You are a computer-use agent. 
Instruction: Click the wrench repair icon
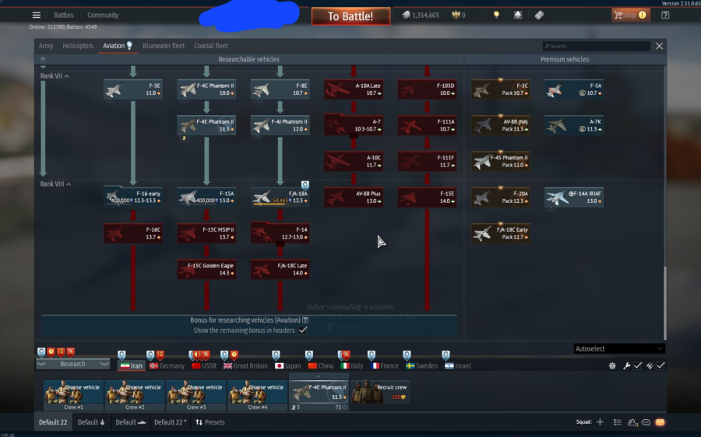coord(626,365)
